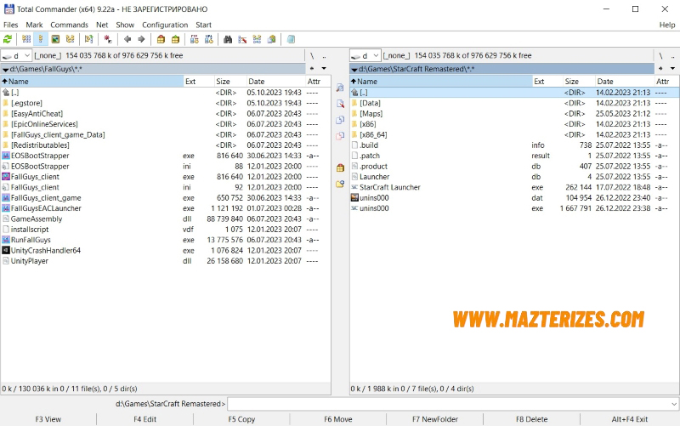Open the Show menu

125,25
